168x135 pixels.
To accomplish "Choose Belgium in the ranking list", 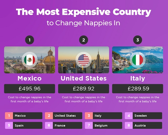I will (107, 125).
